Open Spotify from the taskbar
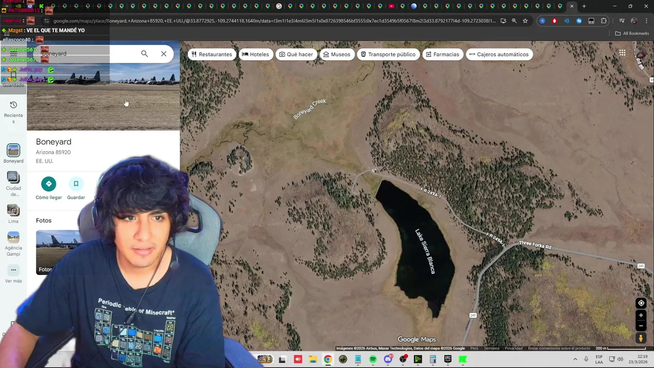 pos(373,359)
